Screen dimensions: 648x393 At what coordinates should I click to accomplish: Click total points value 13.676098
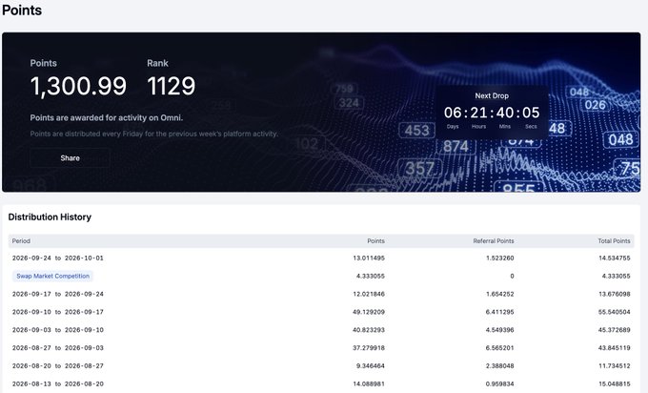pos(614,294)
